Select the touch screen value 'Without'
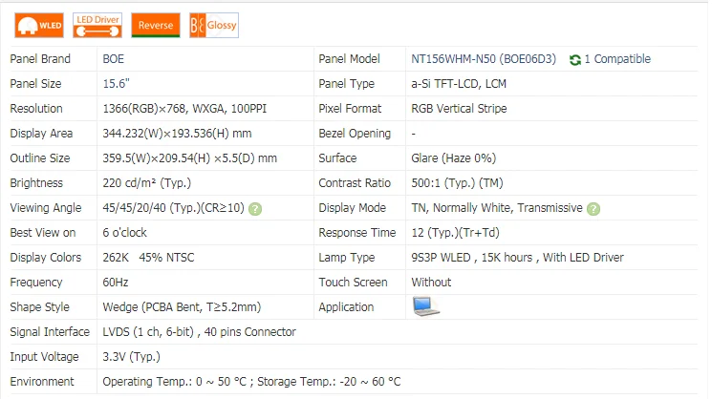This screenshot has height=399, width=712. click(431, 283)
